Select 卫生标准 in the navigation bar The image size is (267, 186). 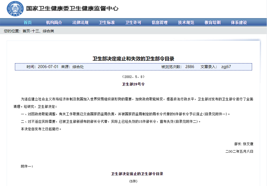point(107,23)
